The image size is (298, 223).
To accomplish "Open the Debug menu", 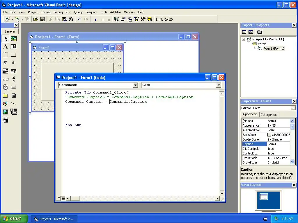I will tap(58, 12).
